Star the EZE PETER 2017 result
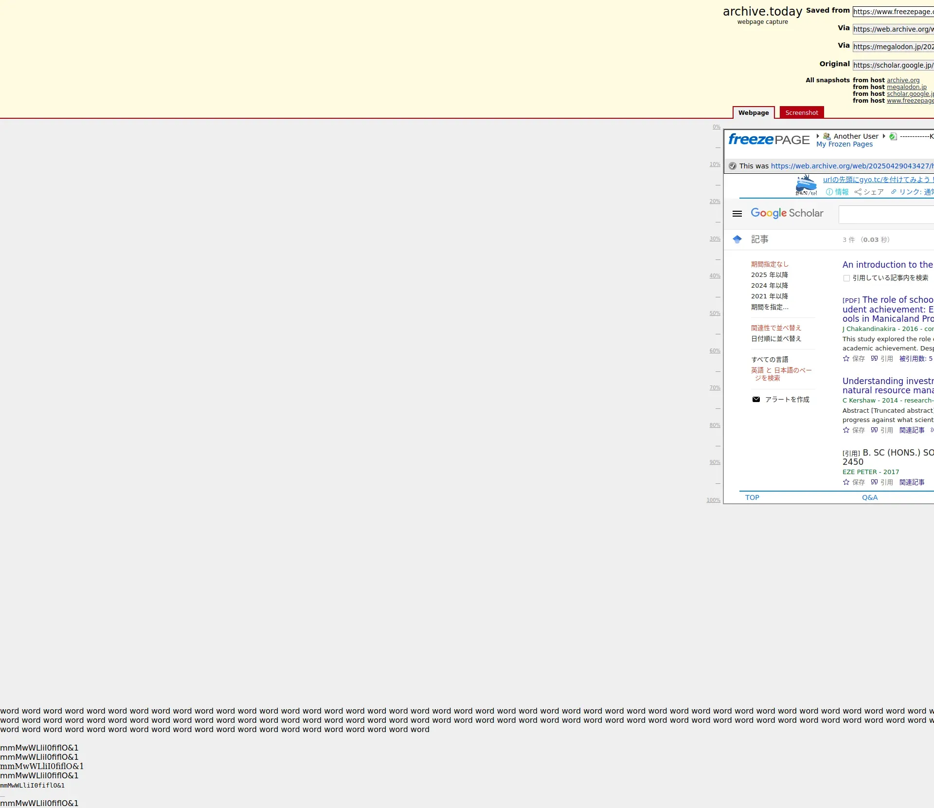Viewport: 934px width, 808px height. coord(846,482)
